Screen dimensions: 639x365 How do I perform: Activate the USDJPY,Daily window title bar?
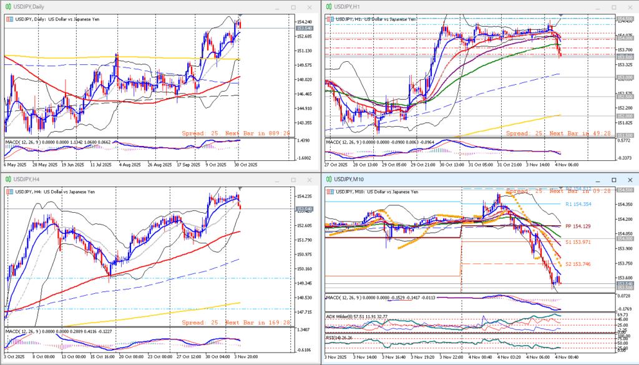click(125, 7)
